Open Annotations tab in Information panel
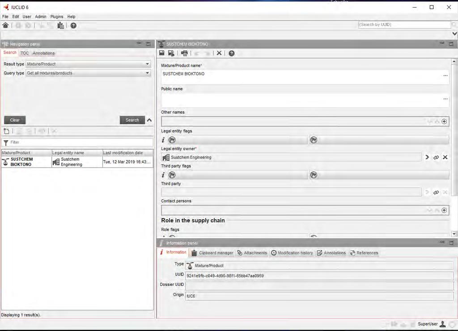This screenshot has height=331, width=458. click(331, 253)
